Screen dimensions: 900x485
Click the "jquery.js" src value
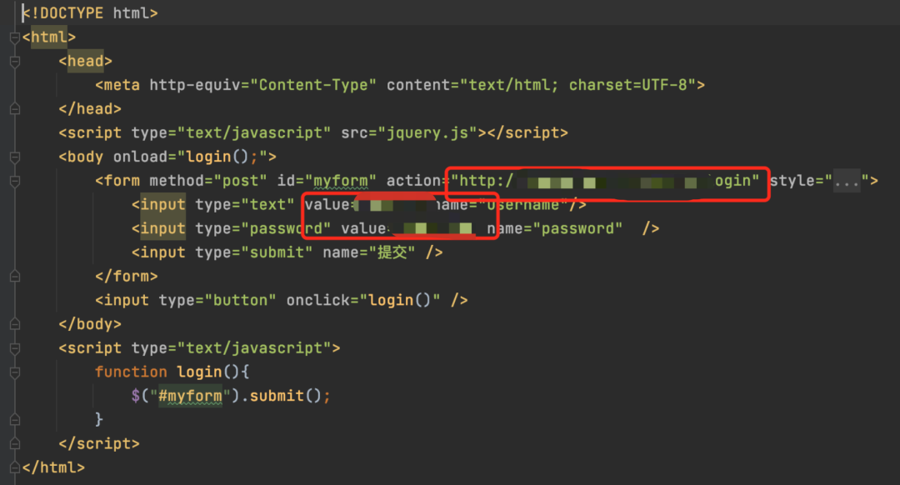(427, 133)
